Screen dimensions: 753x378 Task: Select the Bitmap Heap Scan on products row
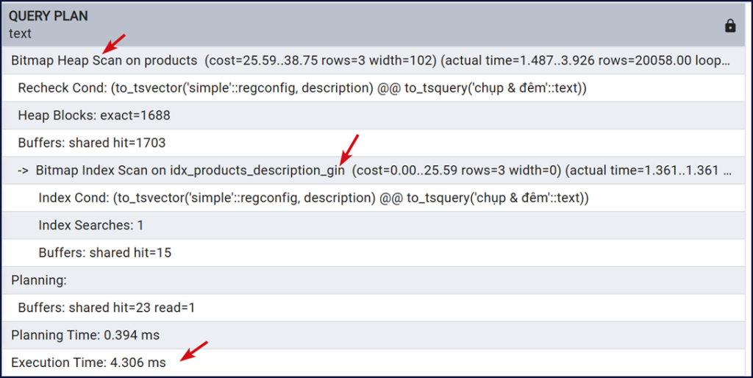[104, 60]
